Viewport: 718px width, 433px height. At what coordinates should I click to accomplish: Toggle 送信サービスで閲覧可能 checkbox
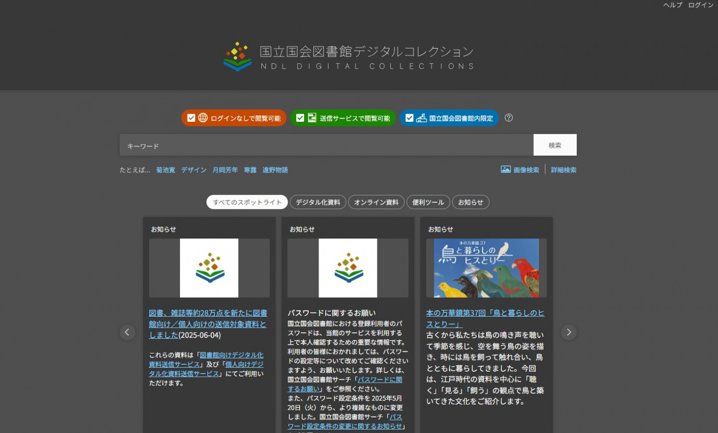(300, 118)
